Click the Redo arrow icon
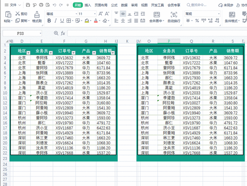The height and width of the screenshot is (186, 247). [61, 5]
